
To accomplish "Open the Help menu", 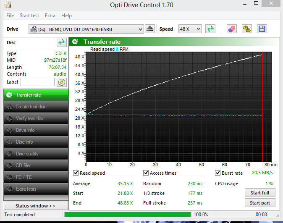I will click(x=66, y=16).
